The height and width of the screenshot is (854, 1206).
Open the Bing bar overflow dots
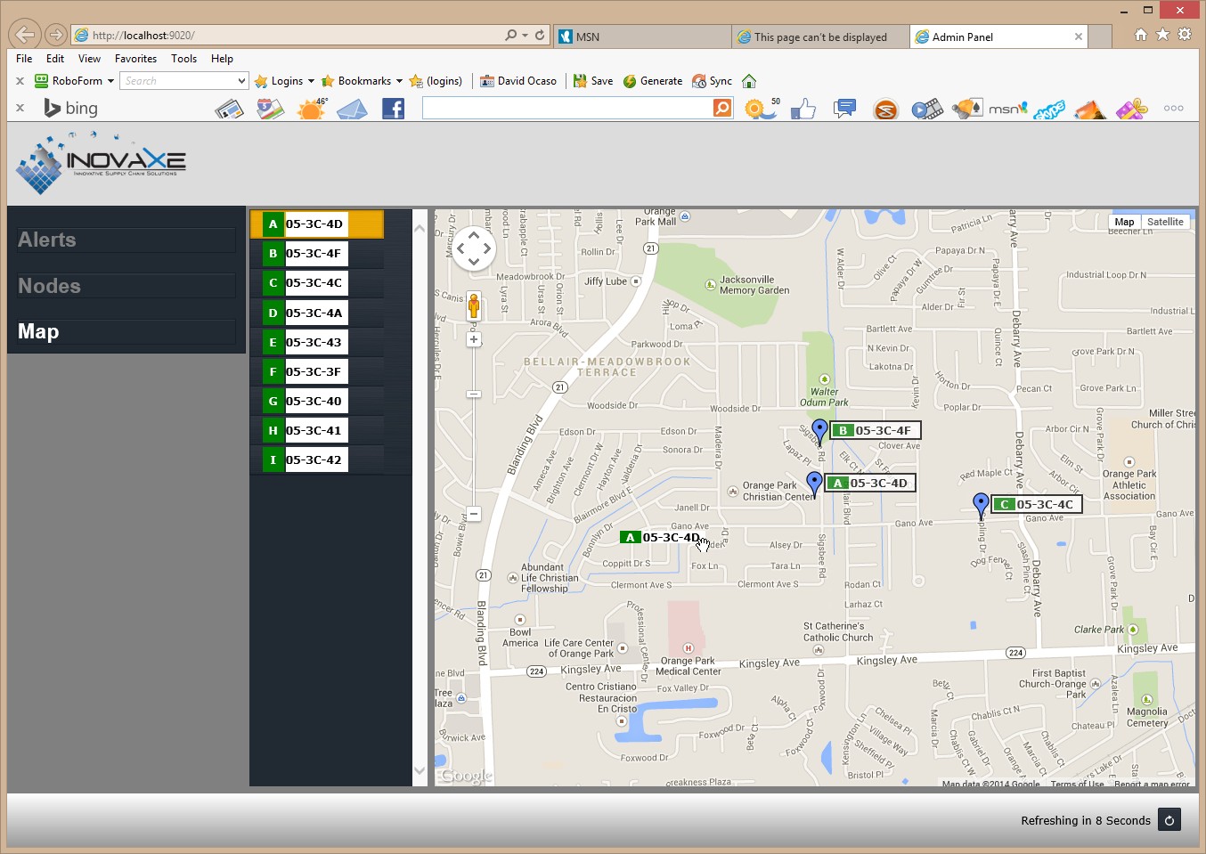click(x=1174, y=109)
